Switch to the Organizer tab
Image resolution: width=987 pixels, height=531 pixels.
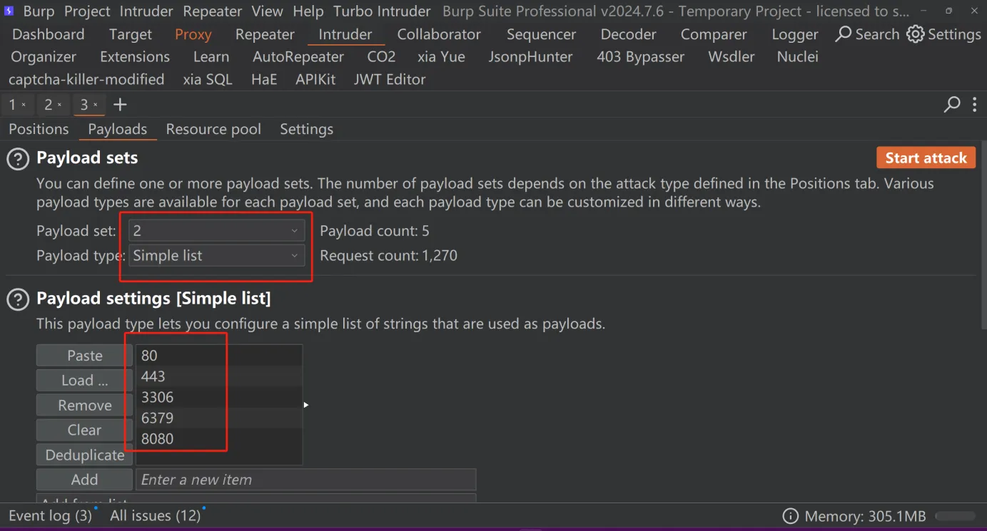click(44, 57)
